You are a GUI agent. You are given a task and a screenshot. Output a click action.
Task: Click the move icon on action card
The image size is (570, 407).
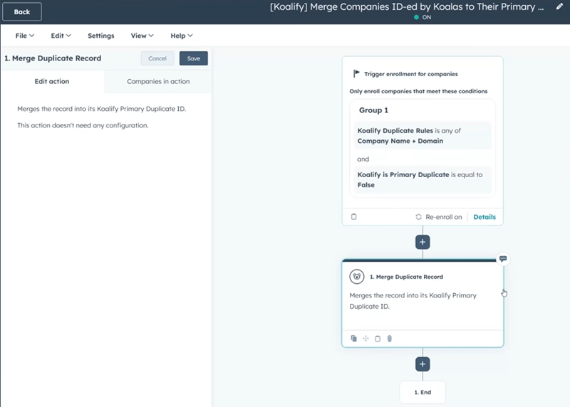pyautogui.click(x=366, y=339)
